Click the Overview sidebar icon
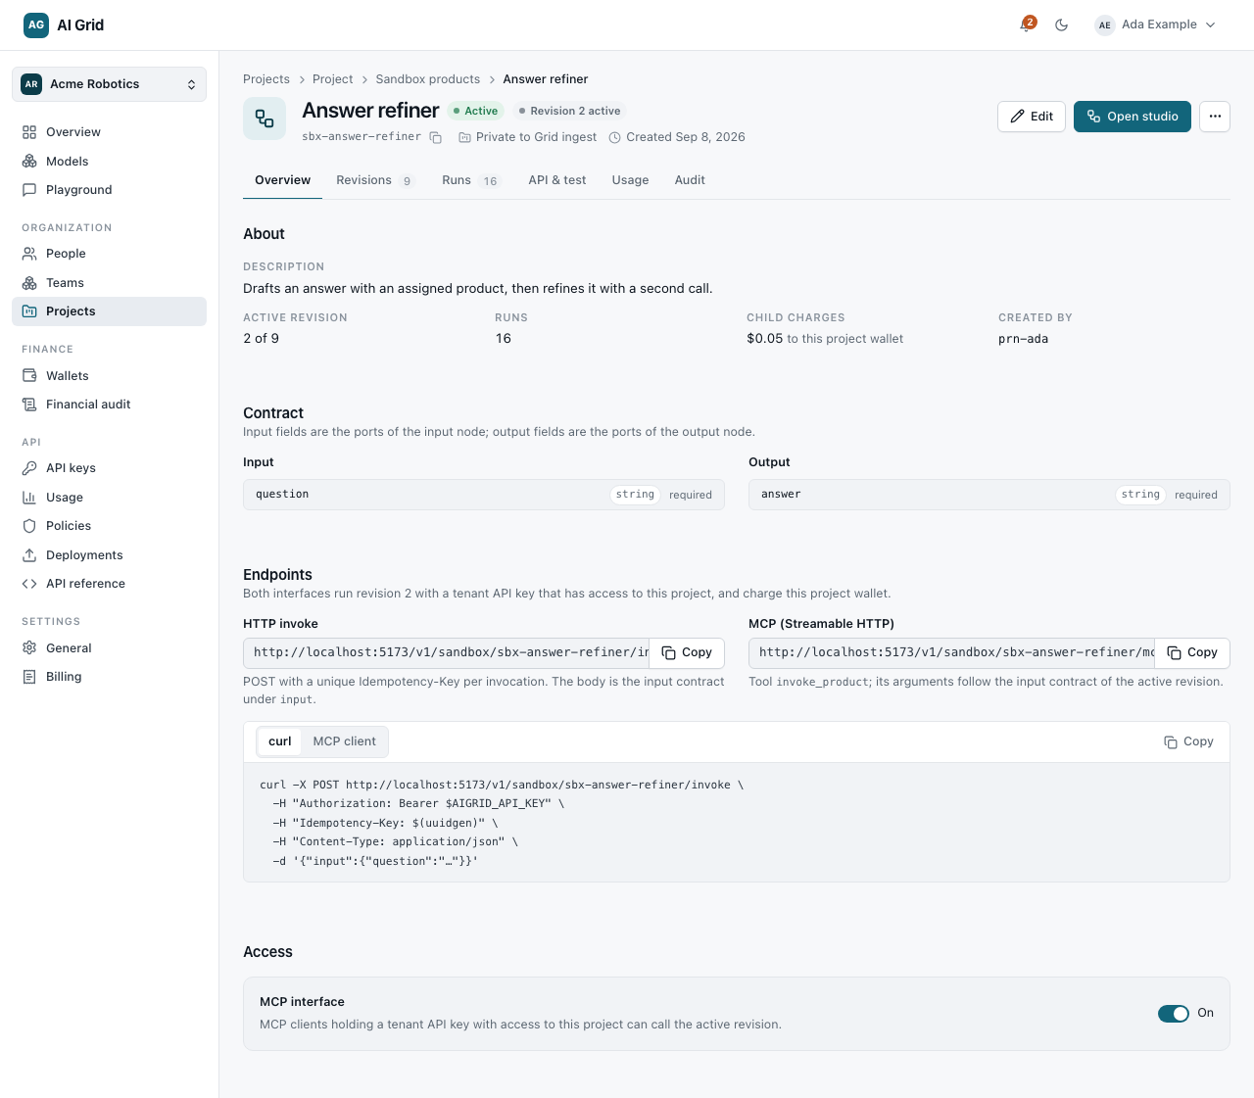The image size is (1254, 1098). click(29, 132)
